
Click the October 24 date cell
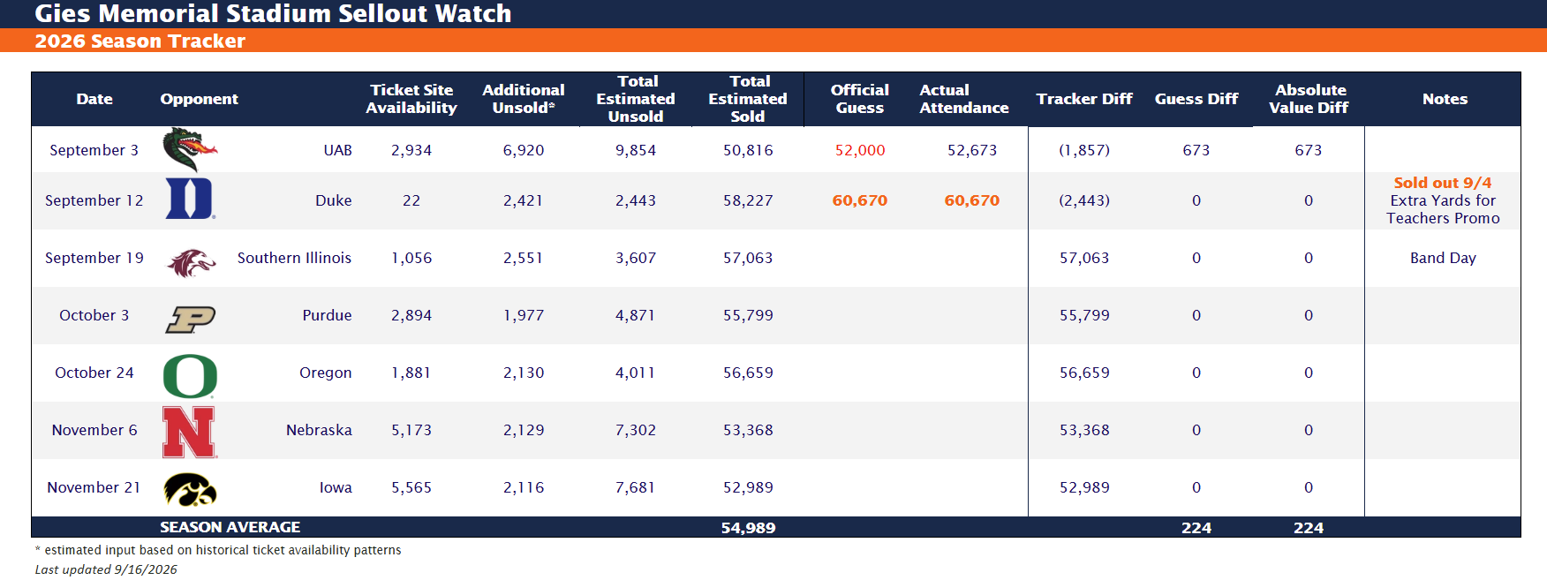[94, 373]
